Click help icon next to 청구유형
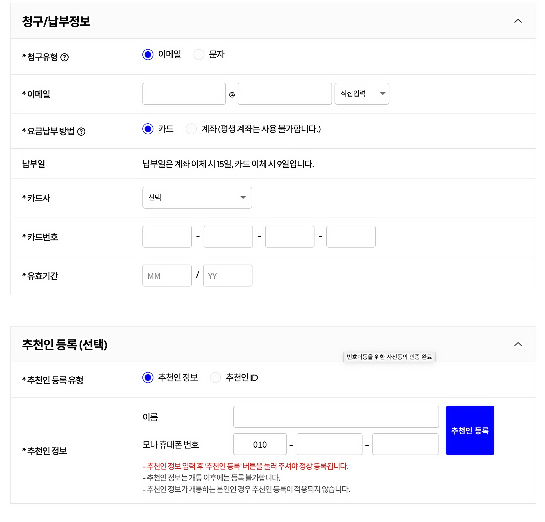This screenshot has width=545, height=522. pos(64,57)
